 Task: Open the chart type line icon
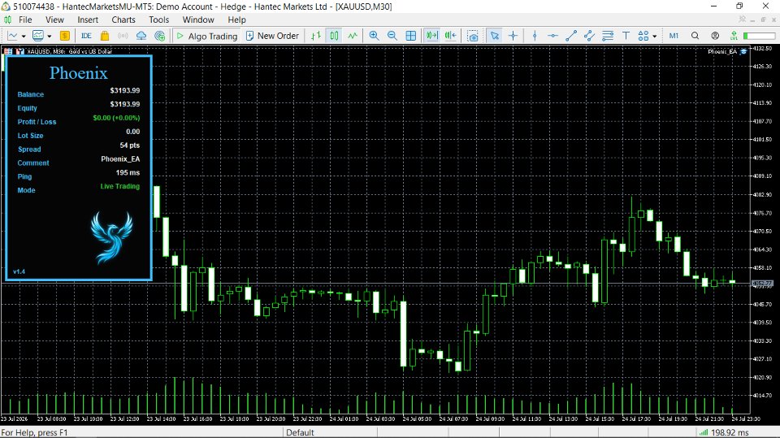coord(12,36)
